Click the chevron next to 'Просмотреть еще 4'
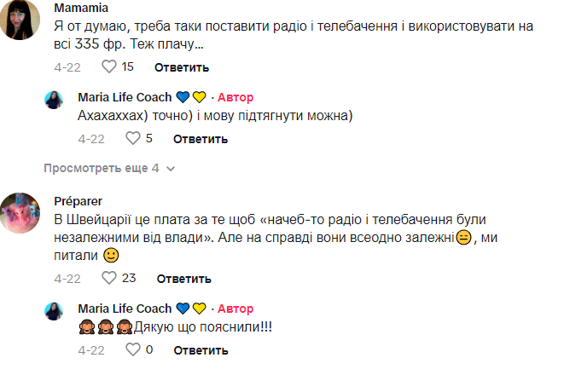The height and width of the screenshot is (375, 564). [x=171, y=169]
